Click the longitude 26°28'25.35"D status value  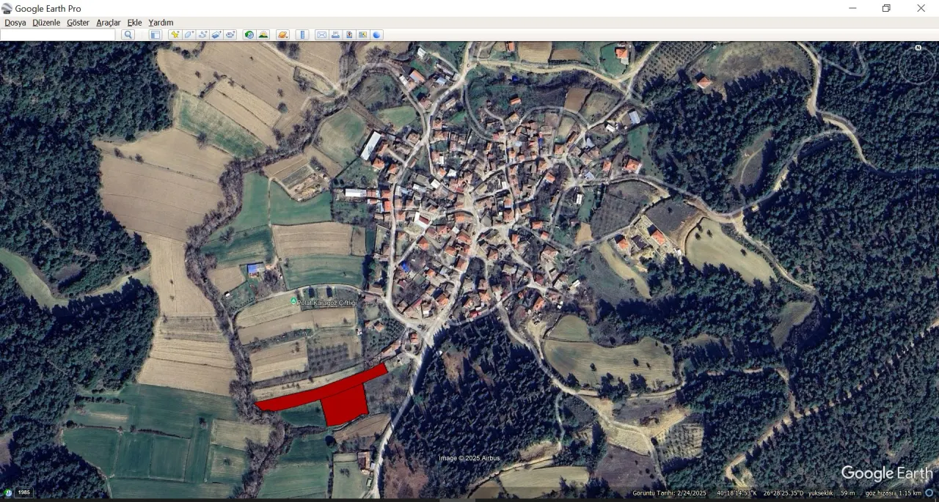[783, 493]
